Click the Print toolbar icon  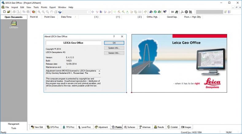coord(14,12)
